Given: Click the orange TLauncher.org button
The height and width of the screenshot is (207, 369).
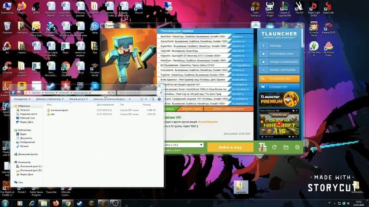Looking at the screenshot, I should coord(279,79).
